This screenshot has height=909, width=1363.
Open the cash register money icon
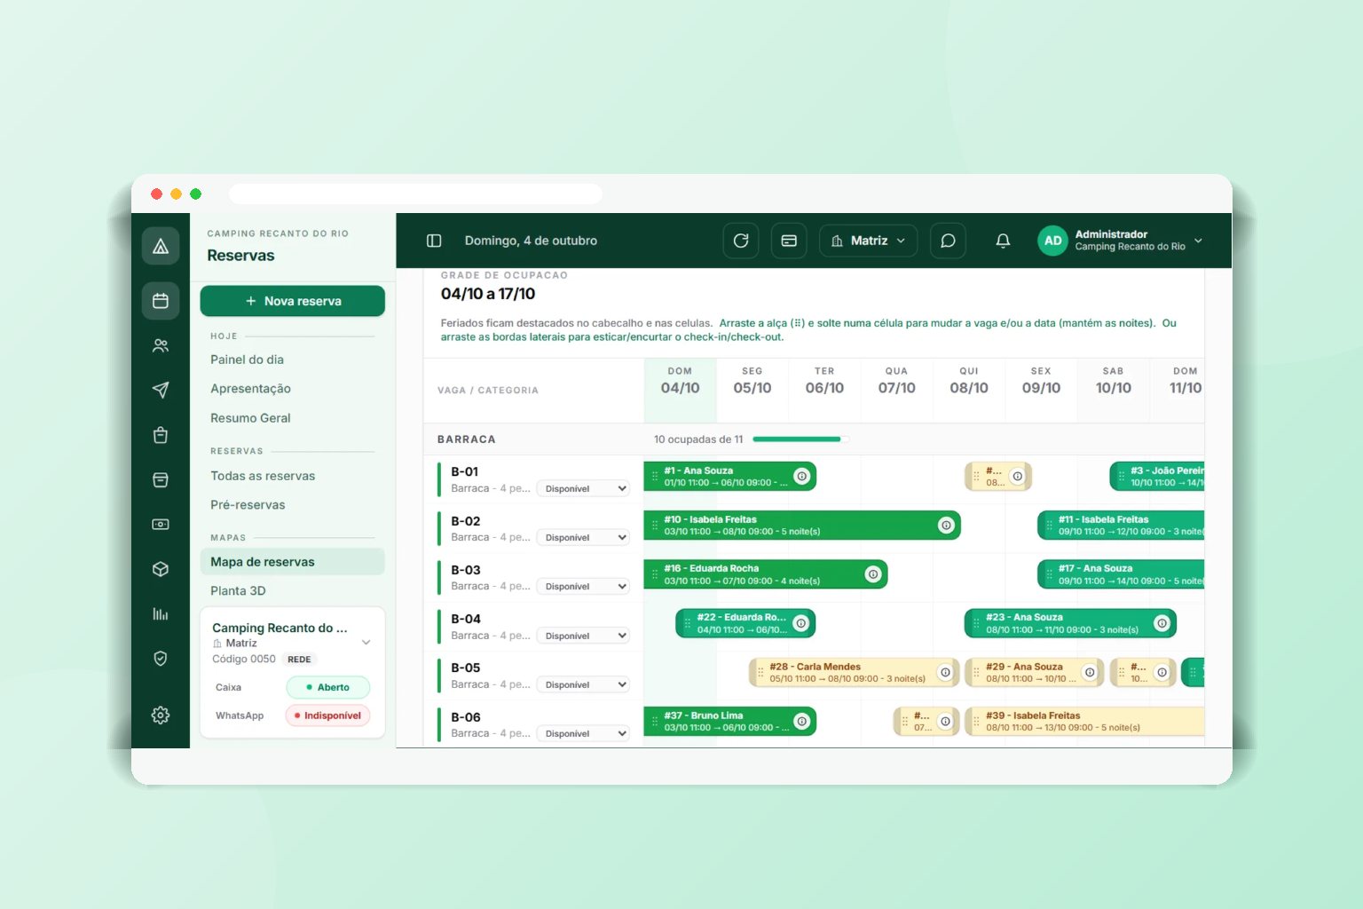[x=161, y=525]
